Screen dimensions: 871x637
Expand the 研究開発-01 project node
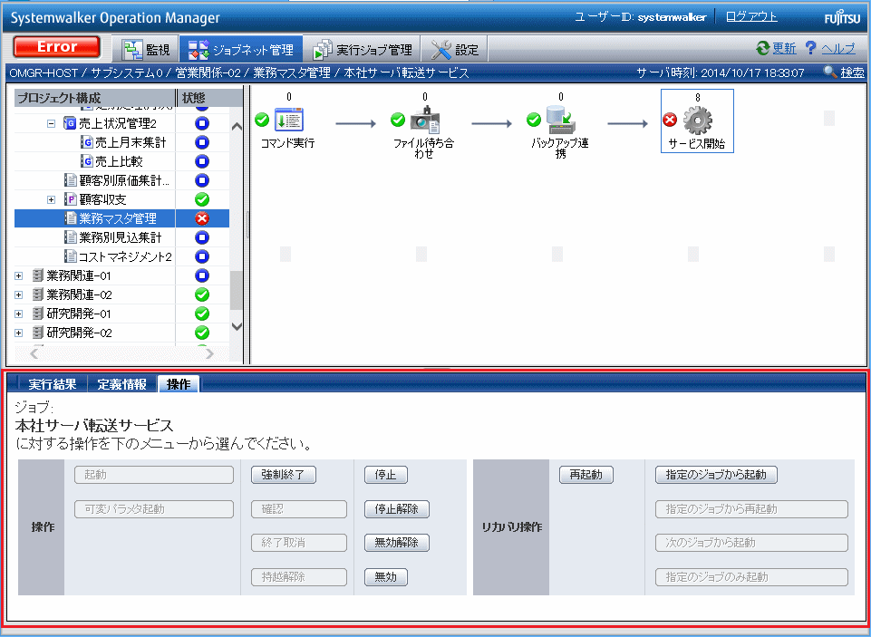pyautogui.click(x=19, y=314)
